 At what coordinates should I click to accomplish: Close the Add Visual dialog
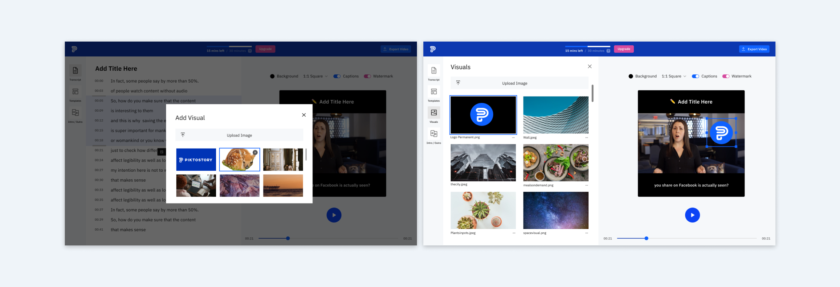tap(304, 115)
